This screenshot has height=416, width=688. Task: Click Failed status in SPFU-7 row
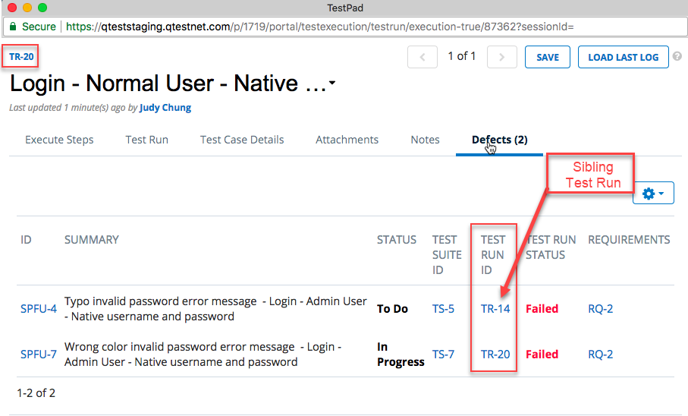click(x=542, y=354)
